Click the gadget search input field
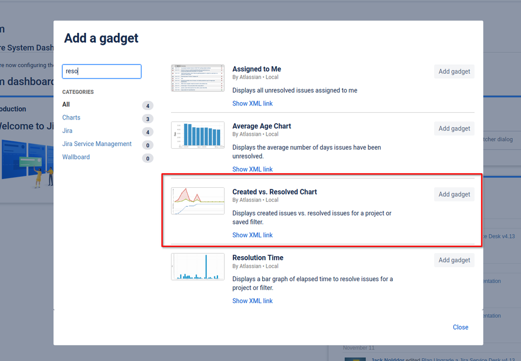 (102, 71)
